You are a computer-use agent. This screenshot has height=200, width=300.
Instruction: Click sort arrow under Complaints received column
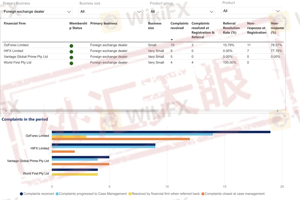tap(172, 40)
